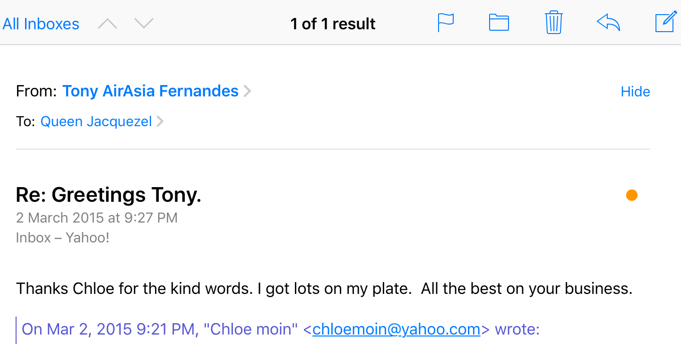Image resolution: width=681 pixels, height=344 pixels.
Task: Tap the orange unread indicator dot
Action: [x=631, y=195]
